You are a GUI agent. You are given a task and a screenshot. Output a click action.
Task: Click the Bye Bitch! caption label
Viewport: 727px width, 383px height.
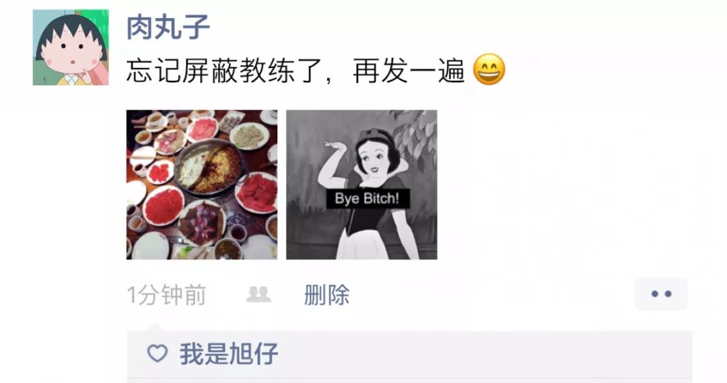(367, 199)
